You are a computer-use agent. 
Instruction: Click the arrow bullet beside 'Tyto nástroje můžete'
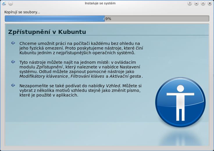coord(13,62)
